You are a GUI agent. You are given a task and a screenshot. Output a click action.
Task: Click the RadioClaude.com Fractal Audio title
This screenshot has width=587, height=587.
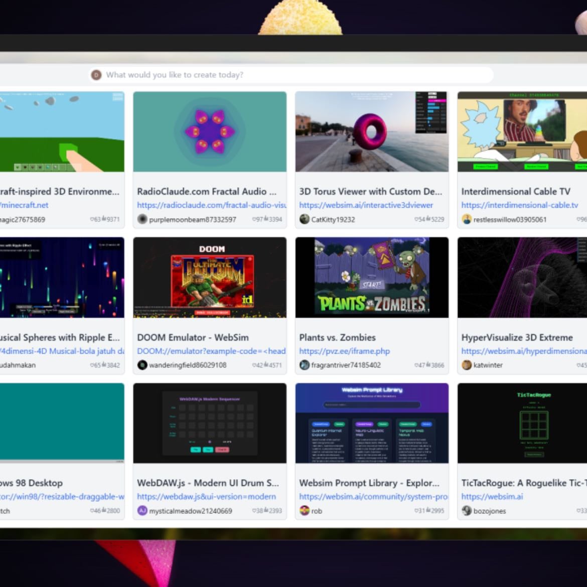[207, 191]
